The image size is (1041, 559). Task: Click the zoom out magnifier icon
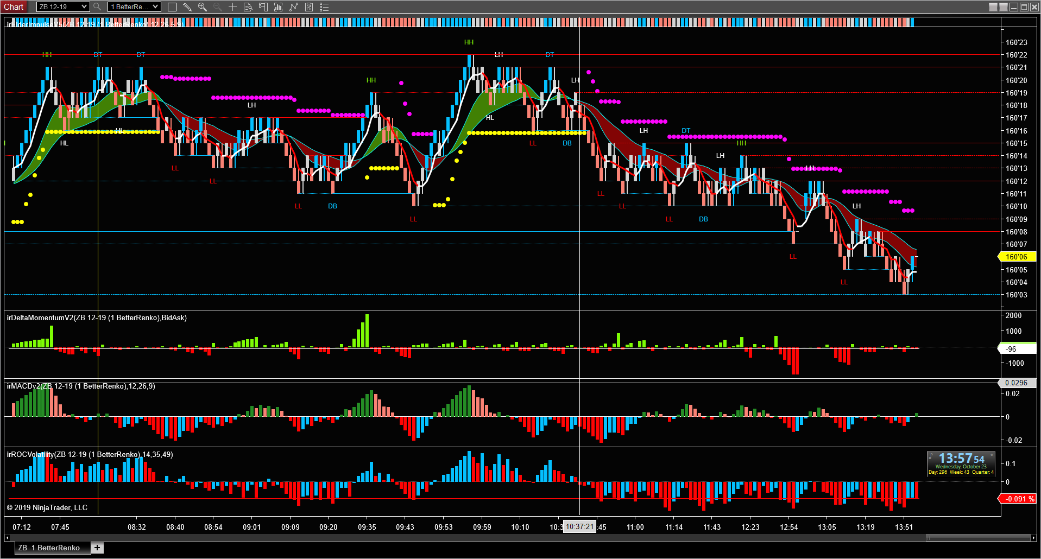pyautogui.click(x=217, y=7)
